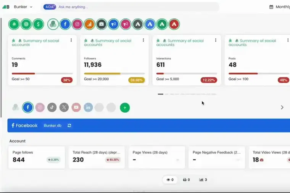
Task: Open the green dollar sign icon
Action: point(38,24)
